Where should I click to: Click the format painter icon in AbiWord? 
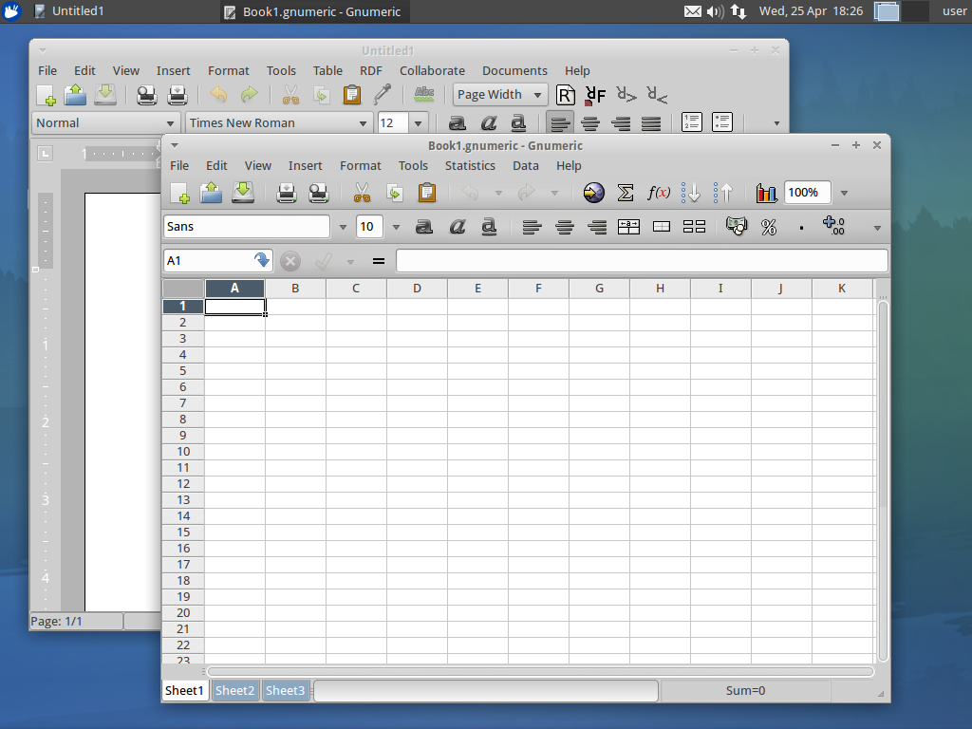[383, 94]
